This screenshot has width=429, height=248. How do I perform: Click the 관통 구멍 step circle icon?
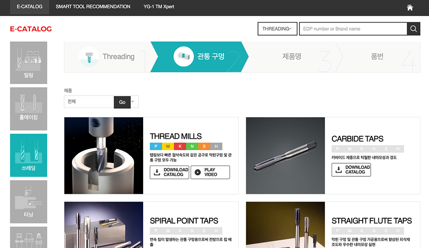click(x=184, y=56)
